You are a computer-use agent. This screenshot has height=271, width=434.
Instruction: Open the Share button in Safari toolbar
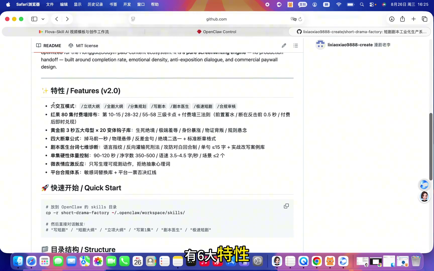point(403,19)
